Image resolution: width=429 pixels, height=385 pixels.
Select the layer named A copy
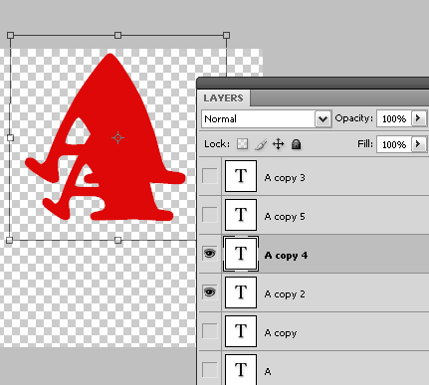281,333
